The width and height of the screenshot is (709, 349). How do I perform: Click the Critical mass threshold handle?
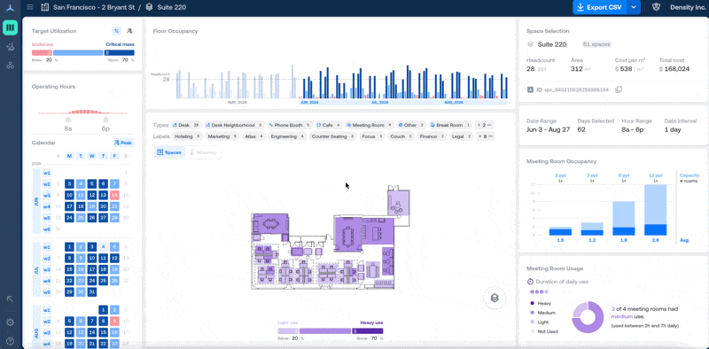[106, 53]
